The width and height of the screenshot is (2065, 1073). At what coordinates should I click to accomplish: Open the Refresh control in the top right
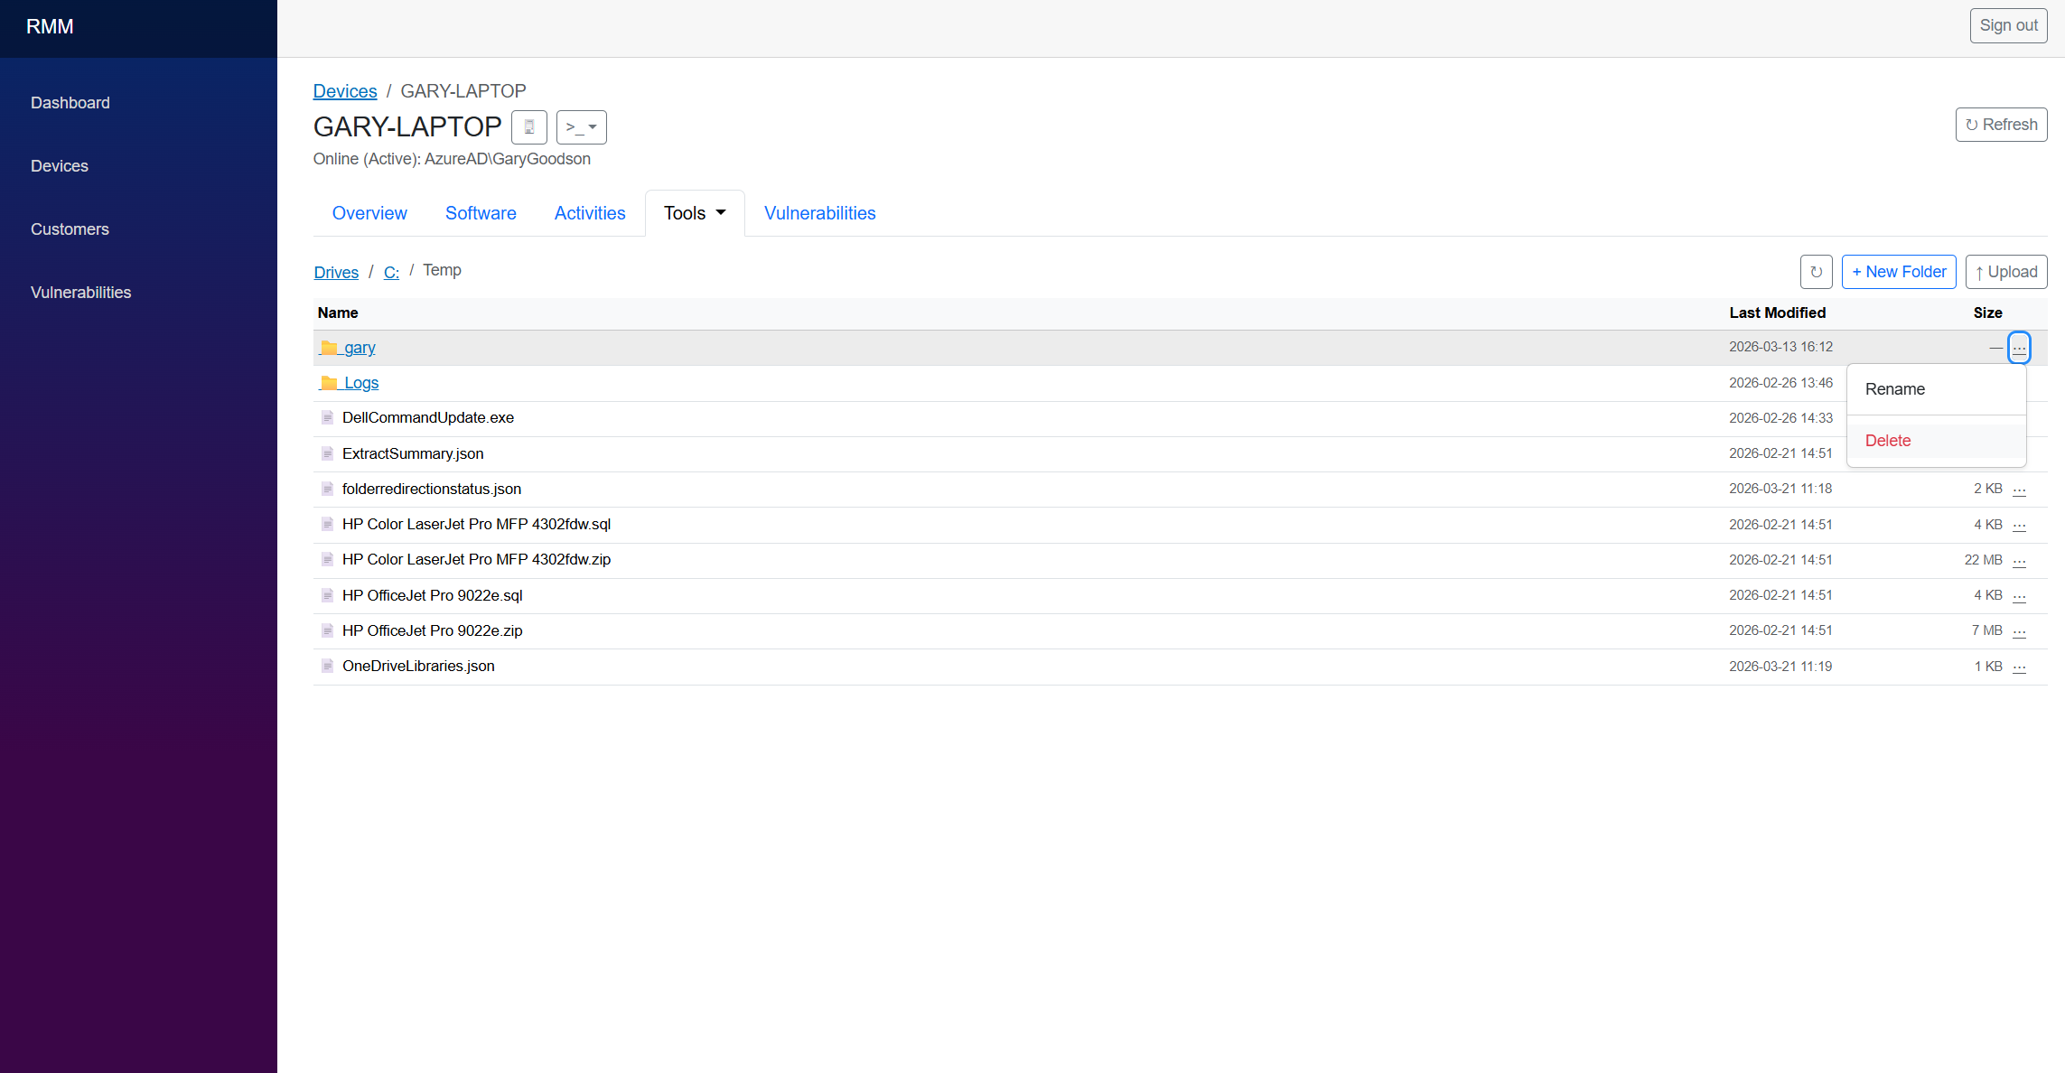pos(2001,124)
